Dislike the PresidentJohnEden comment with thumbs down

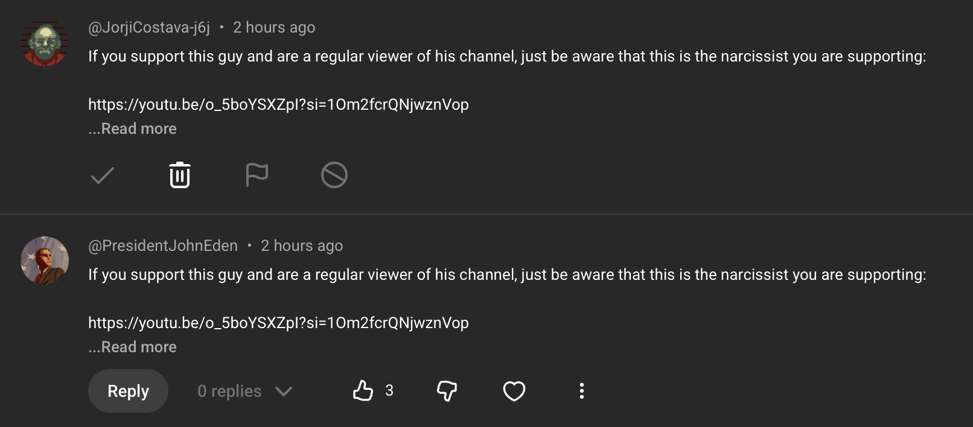pyautogui.click(x=447, y=391)
